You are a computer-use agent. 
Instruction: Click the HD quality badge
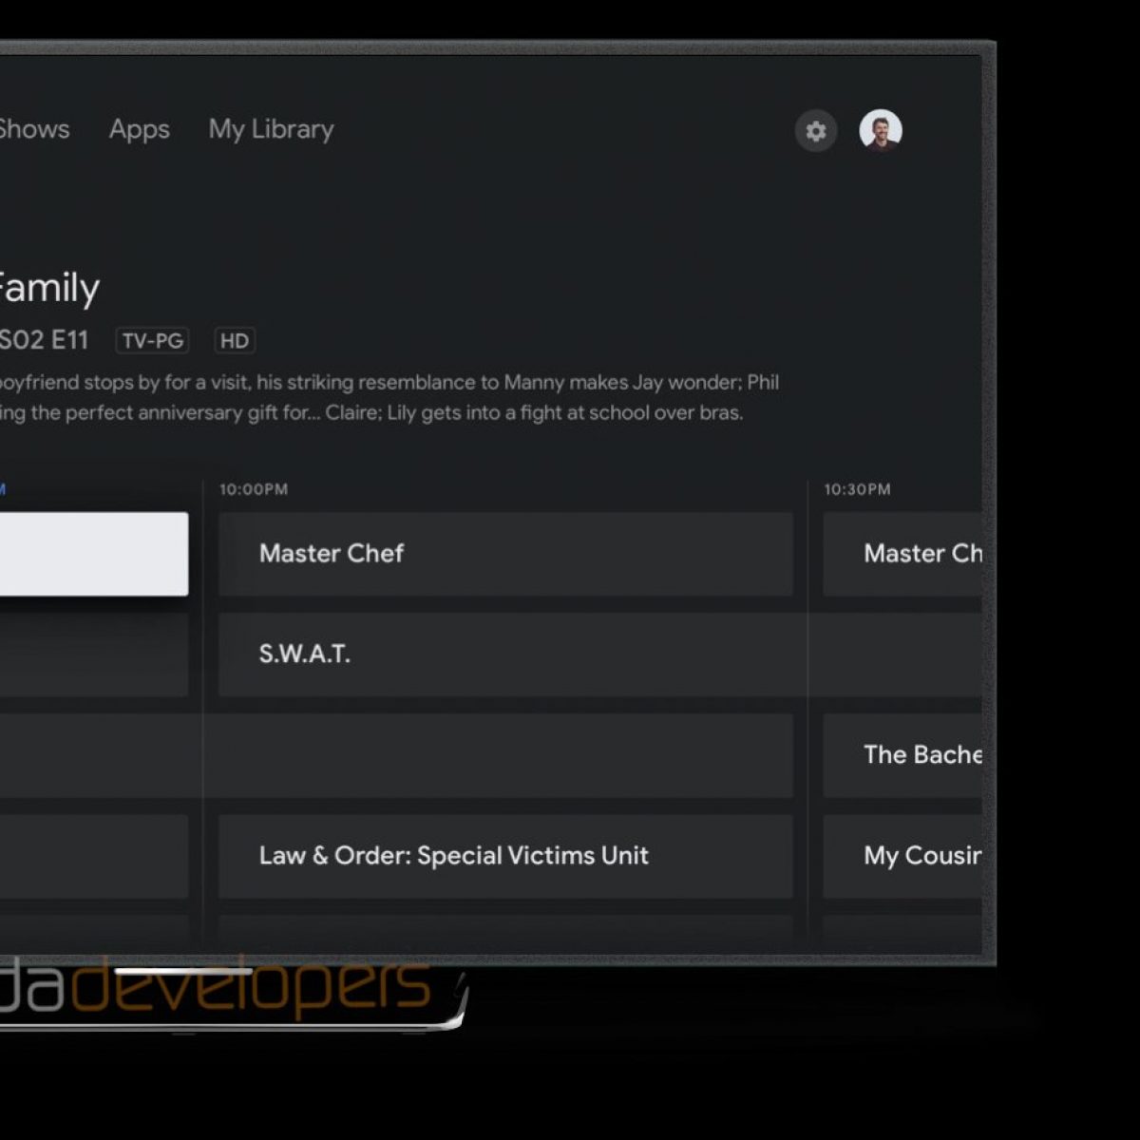[235, 341]
